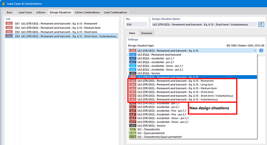Switch to the Action Combinations tab
This screenshot has width=267, height=145.
pos(87,13)
